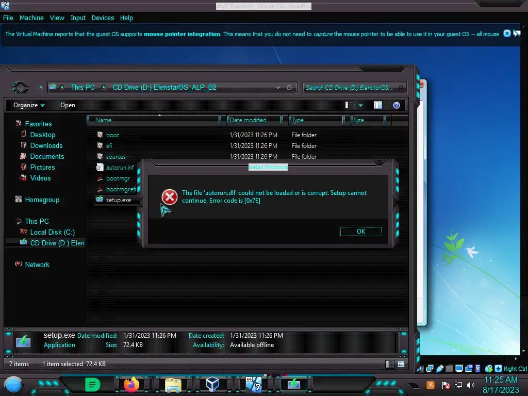Viewport: 528px width, 396px height.
Task: Select the efi folder
Action: pyautogui.click(x=109, y=146)
